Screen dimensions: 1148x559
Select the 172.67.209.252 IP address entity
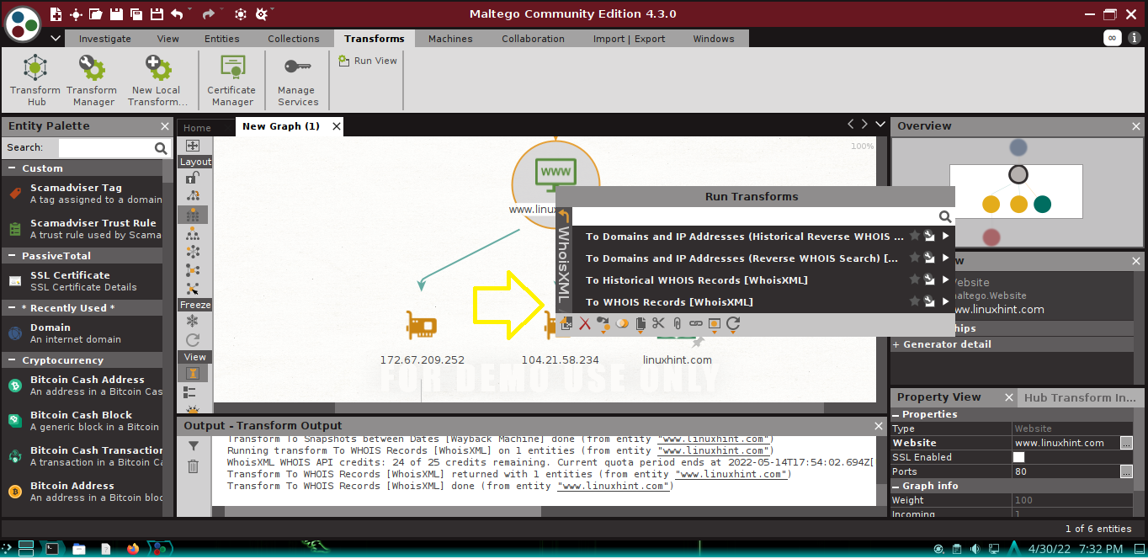422,325
